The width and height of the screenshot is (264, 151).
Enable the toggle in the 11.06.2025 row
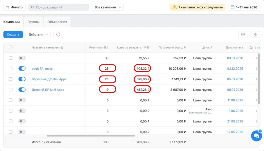tap(22, 100)
